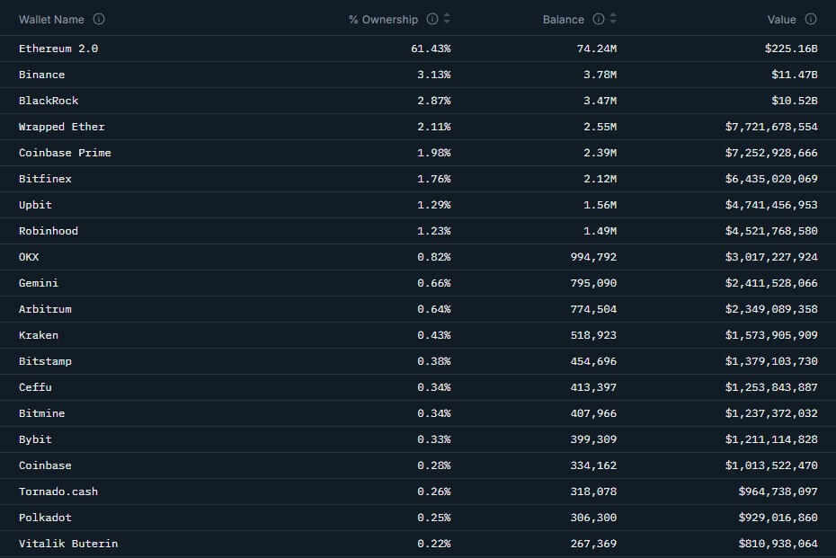
Task: Click the Wrapped Ether wallet name
Action: [x=62, y=127]
